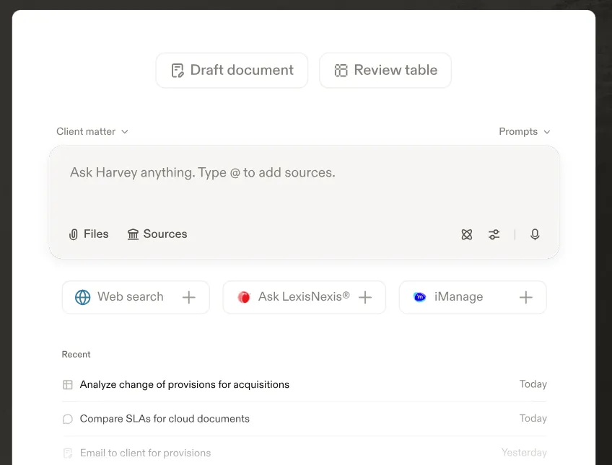
Task: Open the Sources building icon
Action: 133,234
